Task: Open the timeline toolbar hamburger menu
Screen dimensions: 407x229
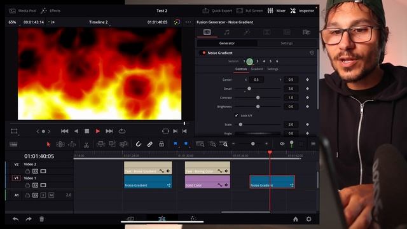Action: [x=314, y=144]
